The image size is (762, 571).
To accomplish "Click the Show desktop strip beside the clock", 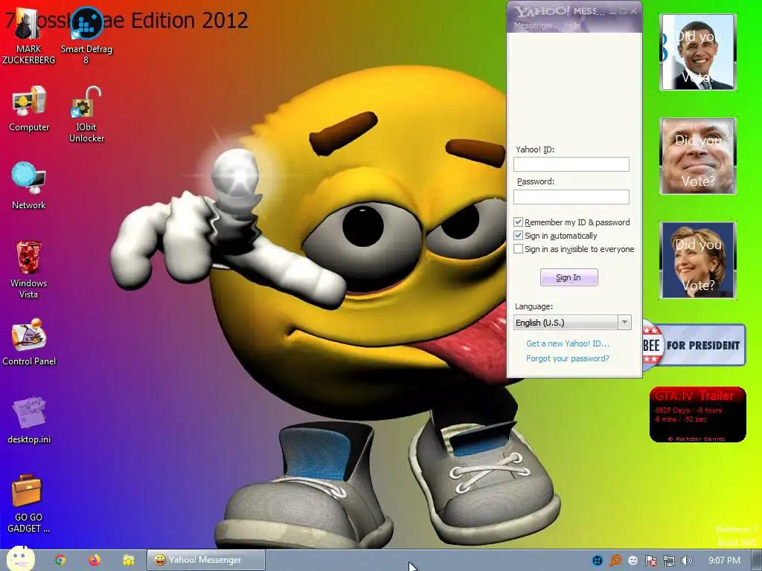I will 757,561.
